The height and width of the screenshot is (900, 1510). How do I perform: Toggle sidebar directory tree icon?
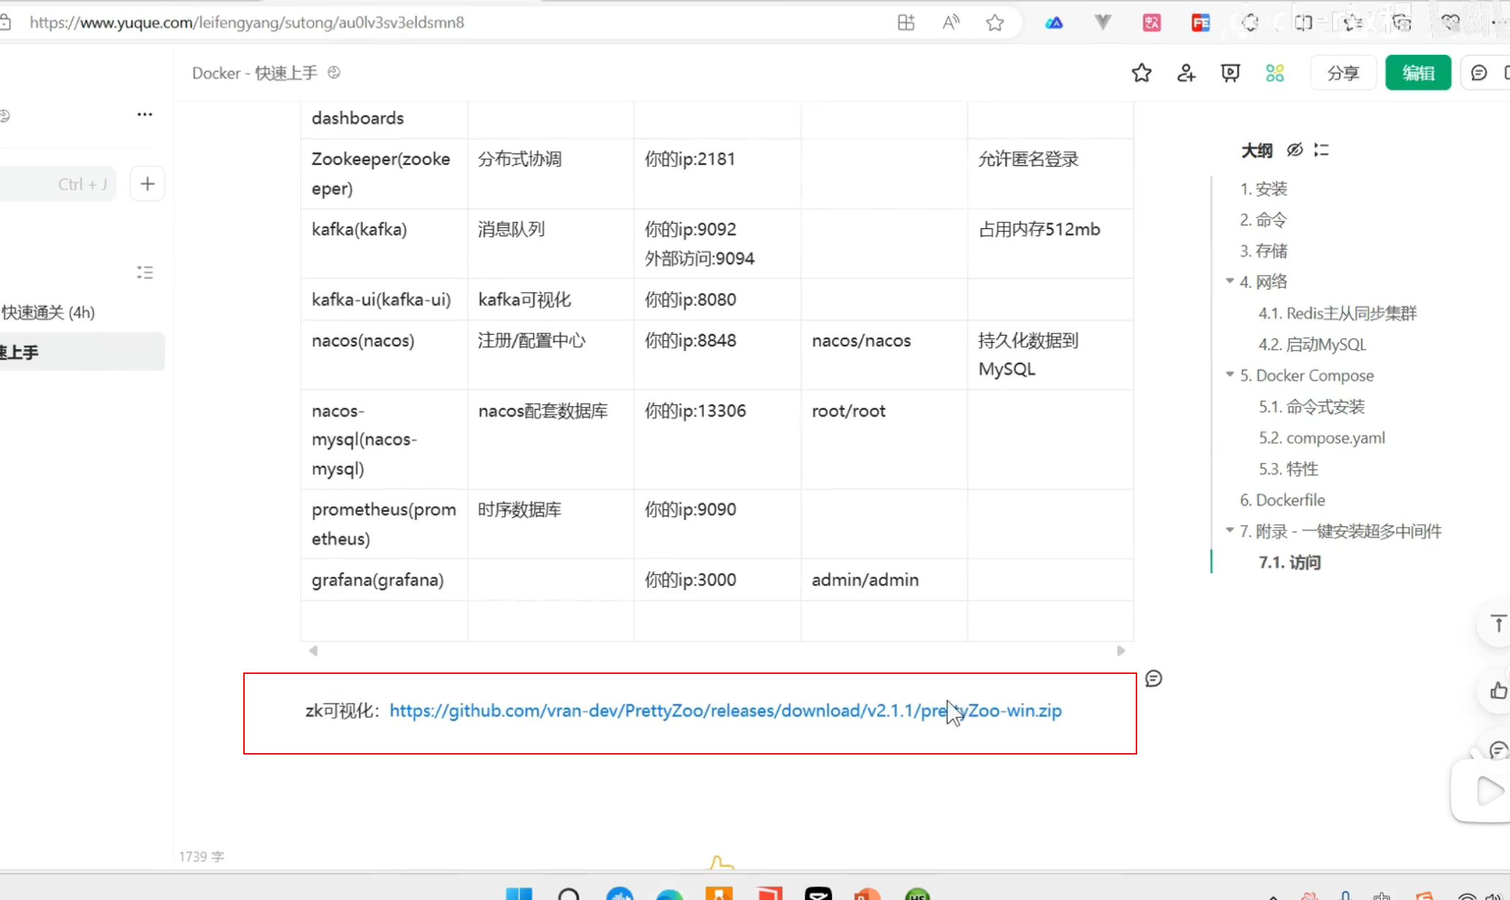click(145, 272)
